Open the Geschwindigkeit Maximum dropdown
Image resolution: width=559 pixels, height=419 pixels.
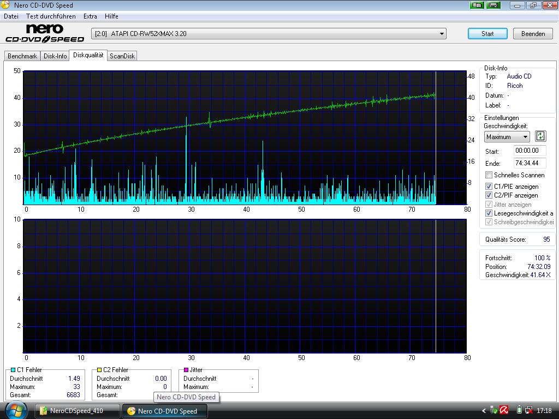tap(507, 137)
